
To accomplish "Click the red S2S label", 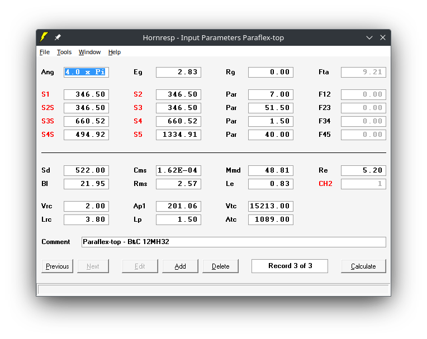I will point(48,108).
